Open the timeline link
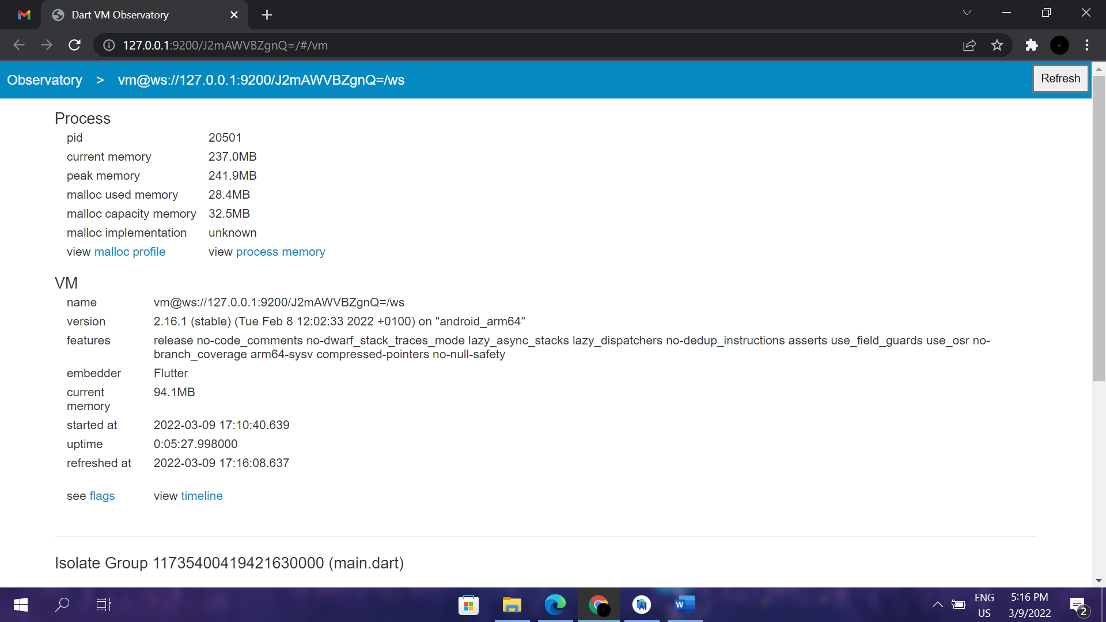 point(202,496)
